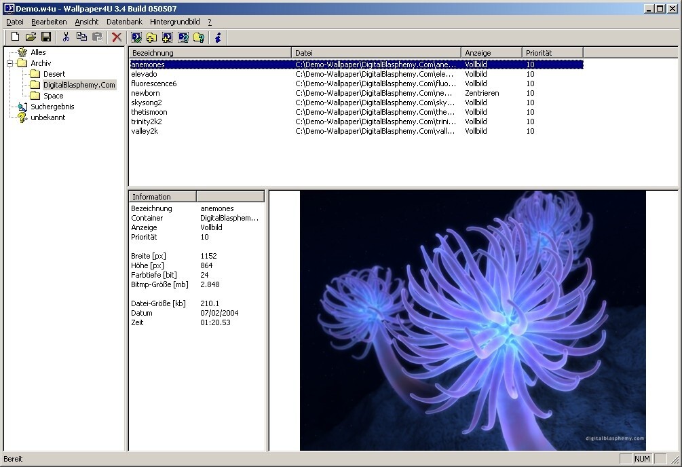
Task: Click the Datum value 07/02/2004
Action: click(x=219, y=313)
